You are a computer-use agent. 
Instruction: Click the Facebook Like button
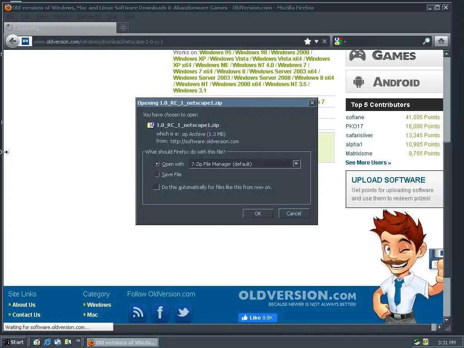pyautogui.click(x=257, y=318)
